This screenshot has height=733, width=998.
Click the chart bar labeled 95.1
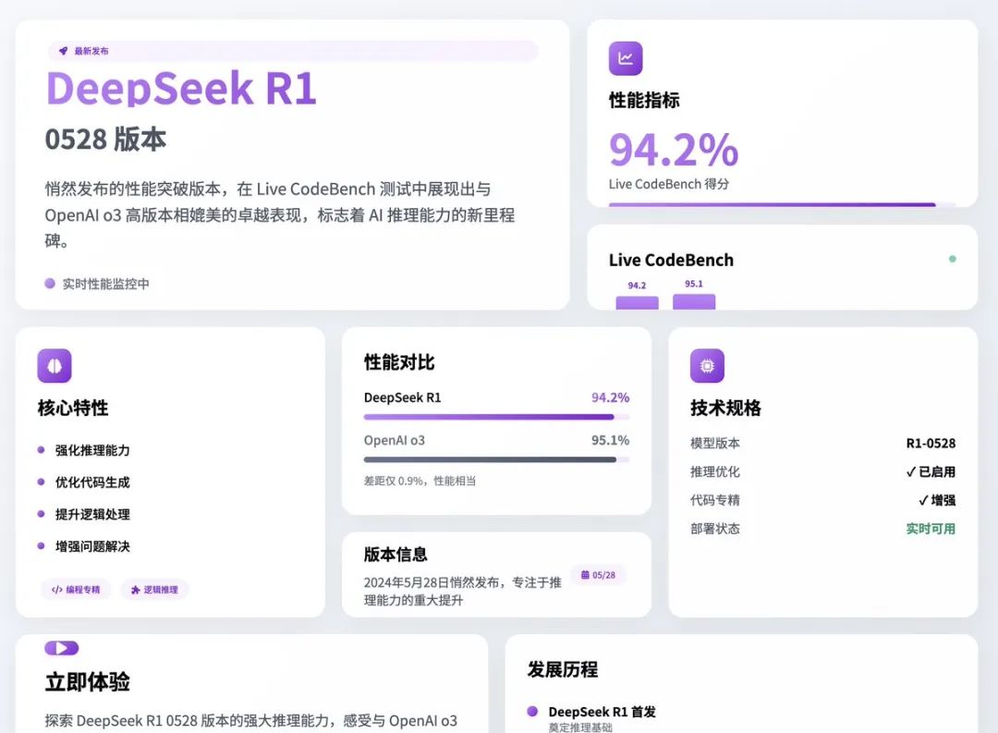tap(694, 302)
